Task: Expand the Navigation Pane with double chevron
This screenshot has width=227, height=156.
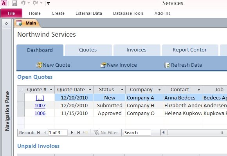Action: click(6, 23)
